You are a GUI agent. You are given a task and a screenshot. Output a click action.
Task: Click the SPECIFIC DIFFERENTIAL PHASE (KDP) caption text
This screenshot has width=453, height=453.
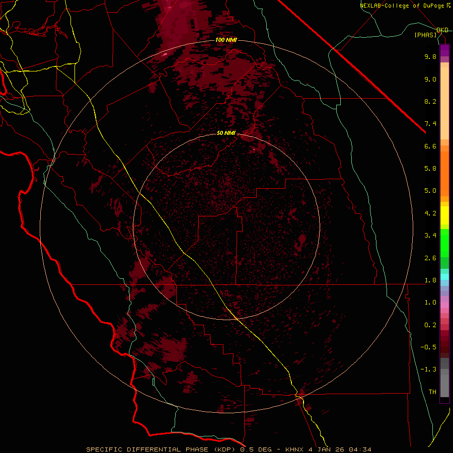point(162,449)
